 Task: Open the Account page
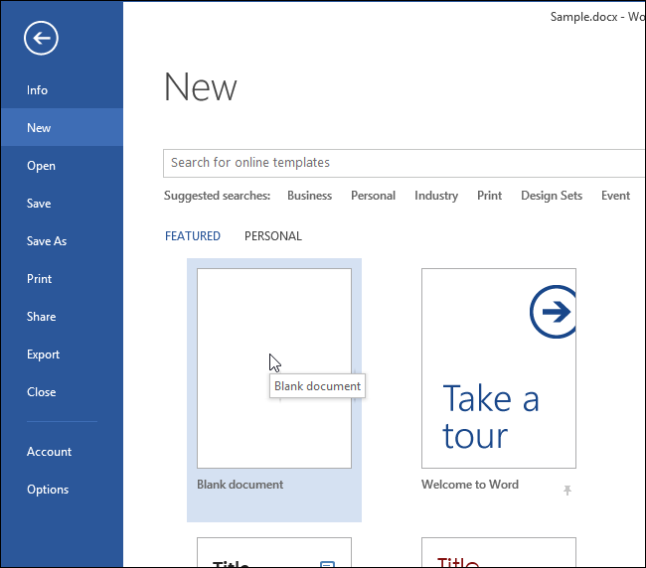coord(50,452)
